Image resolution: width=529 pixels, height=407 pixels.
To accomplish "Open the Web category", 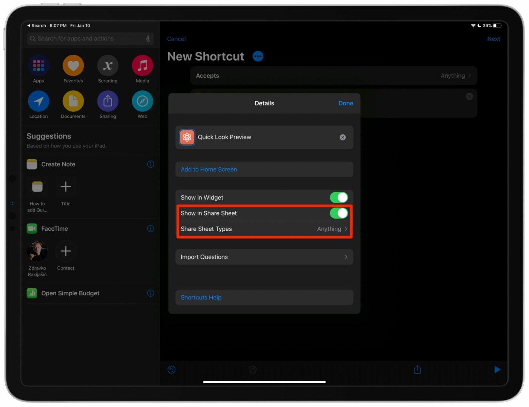I will [142, 101].
